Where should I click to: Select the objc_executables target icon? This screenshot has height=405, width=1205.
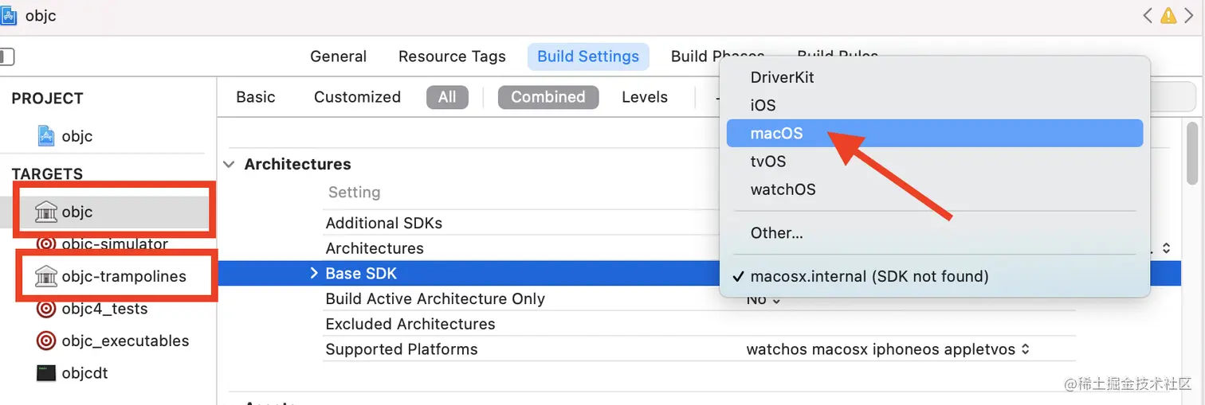[46, 341]
